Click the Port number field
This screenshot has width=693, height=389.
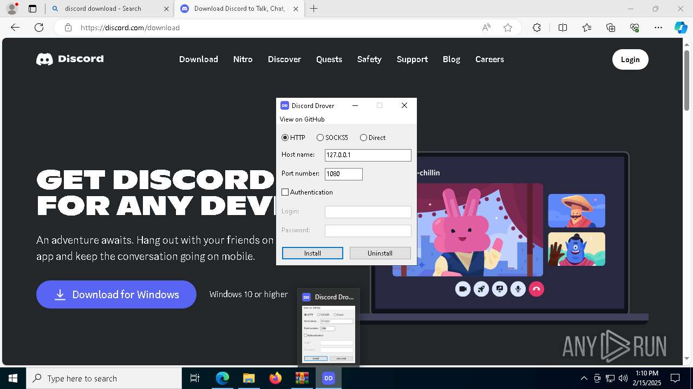coord(344,174)
